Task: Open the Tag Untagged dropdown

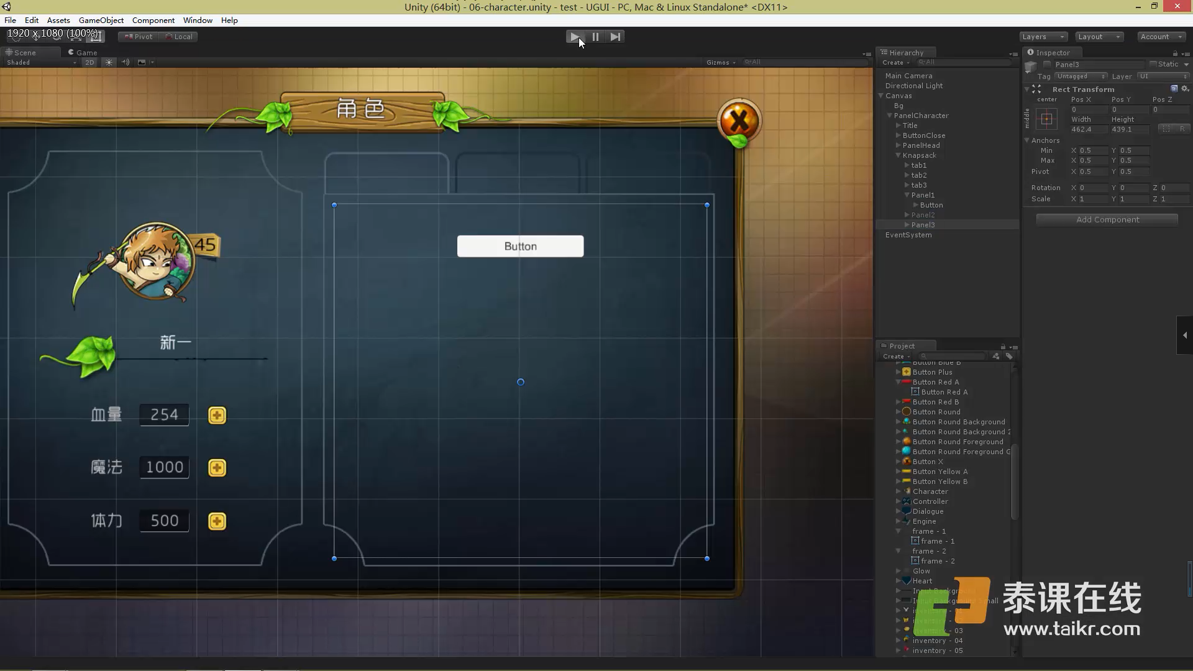Action: click(x=1081, y=76)
